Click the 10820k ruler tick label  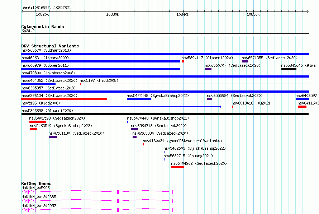click(x=42, y=14)
